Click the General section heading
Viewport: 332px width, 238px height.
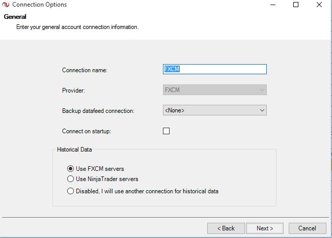click(15, 17)
